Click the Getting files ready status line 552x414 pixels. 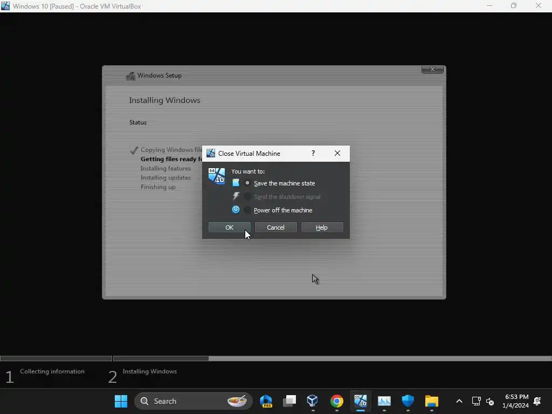tap(171, 159)
